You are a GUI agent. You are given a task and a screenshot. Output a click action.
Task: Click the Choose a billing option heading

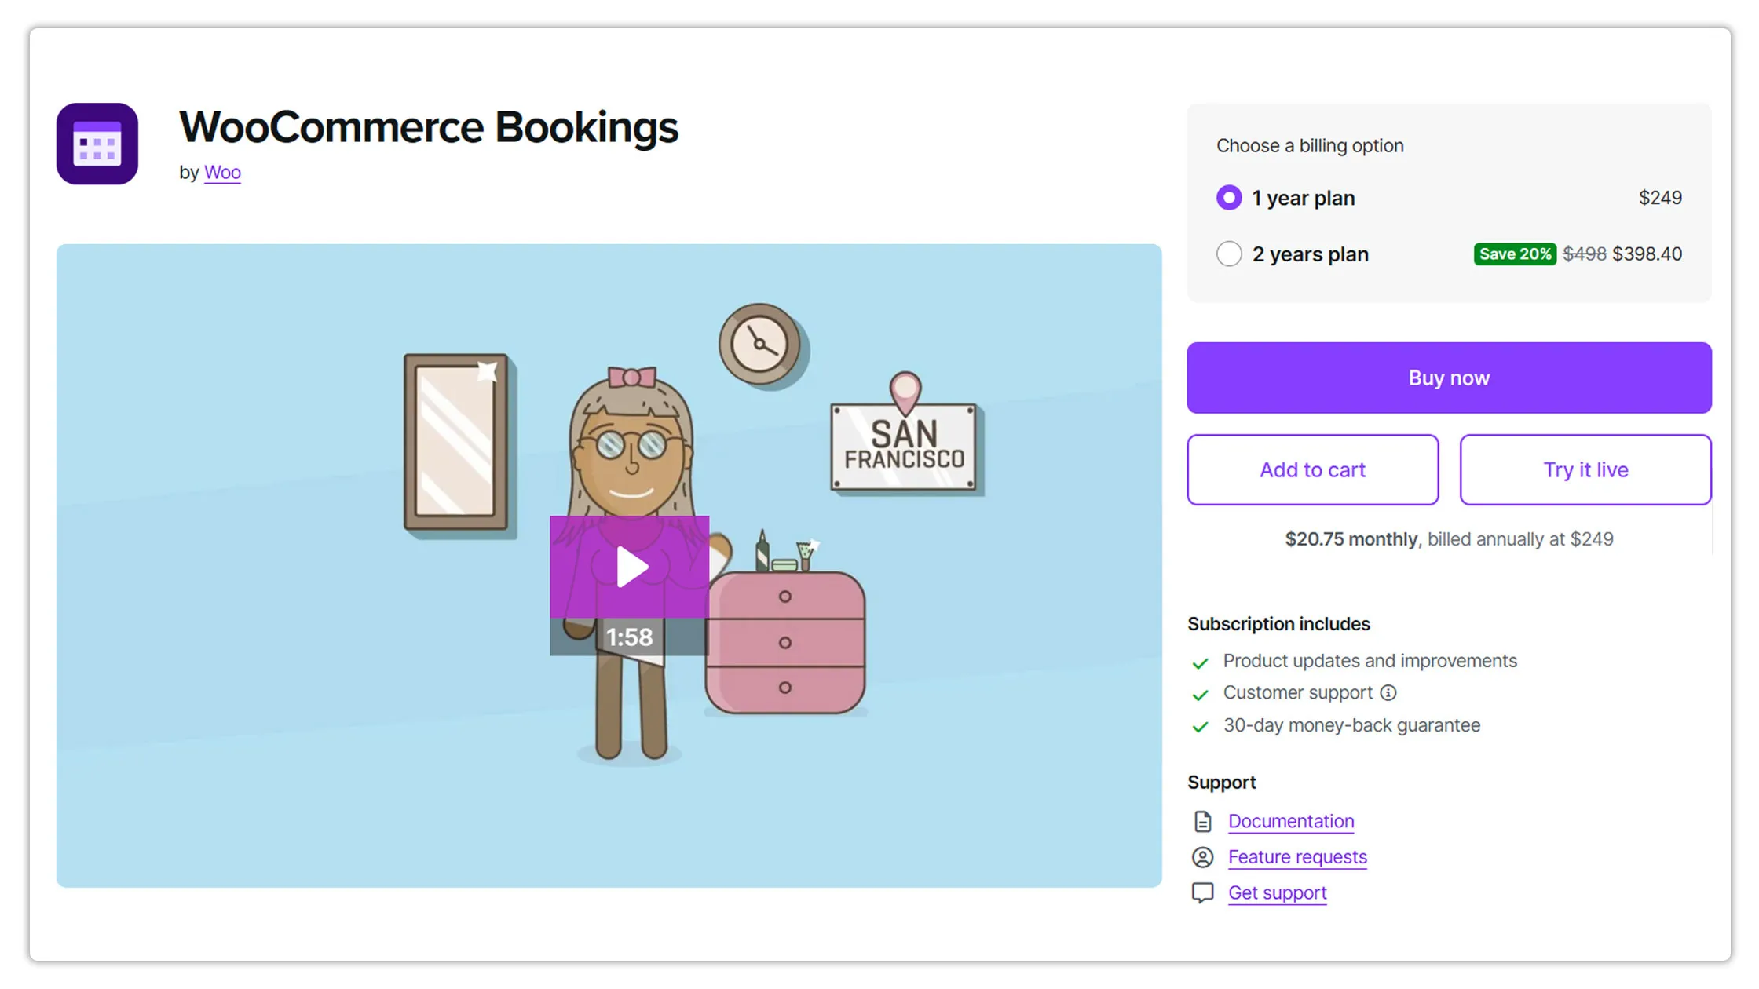(1310, 146)
